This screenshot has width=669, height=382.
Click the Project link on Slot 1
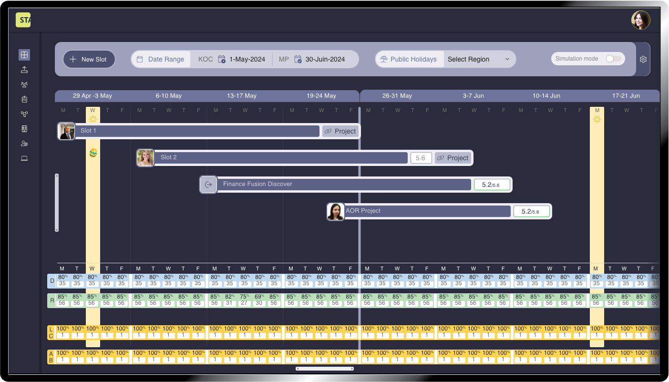pyautogui.click(x=340, y=131)
